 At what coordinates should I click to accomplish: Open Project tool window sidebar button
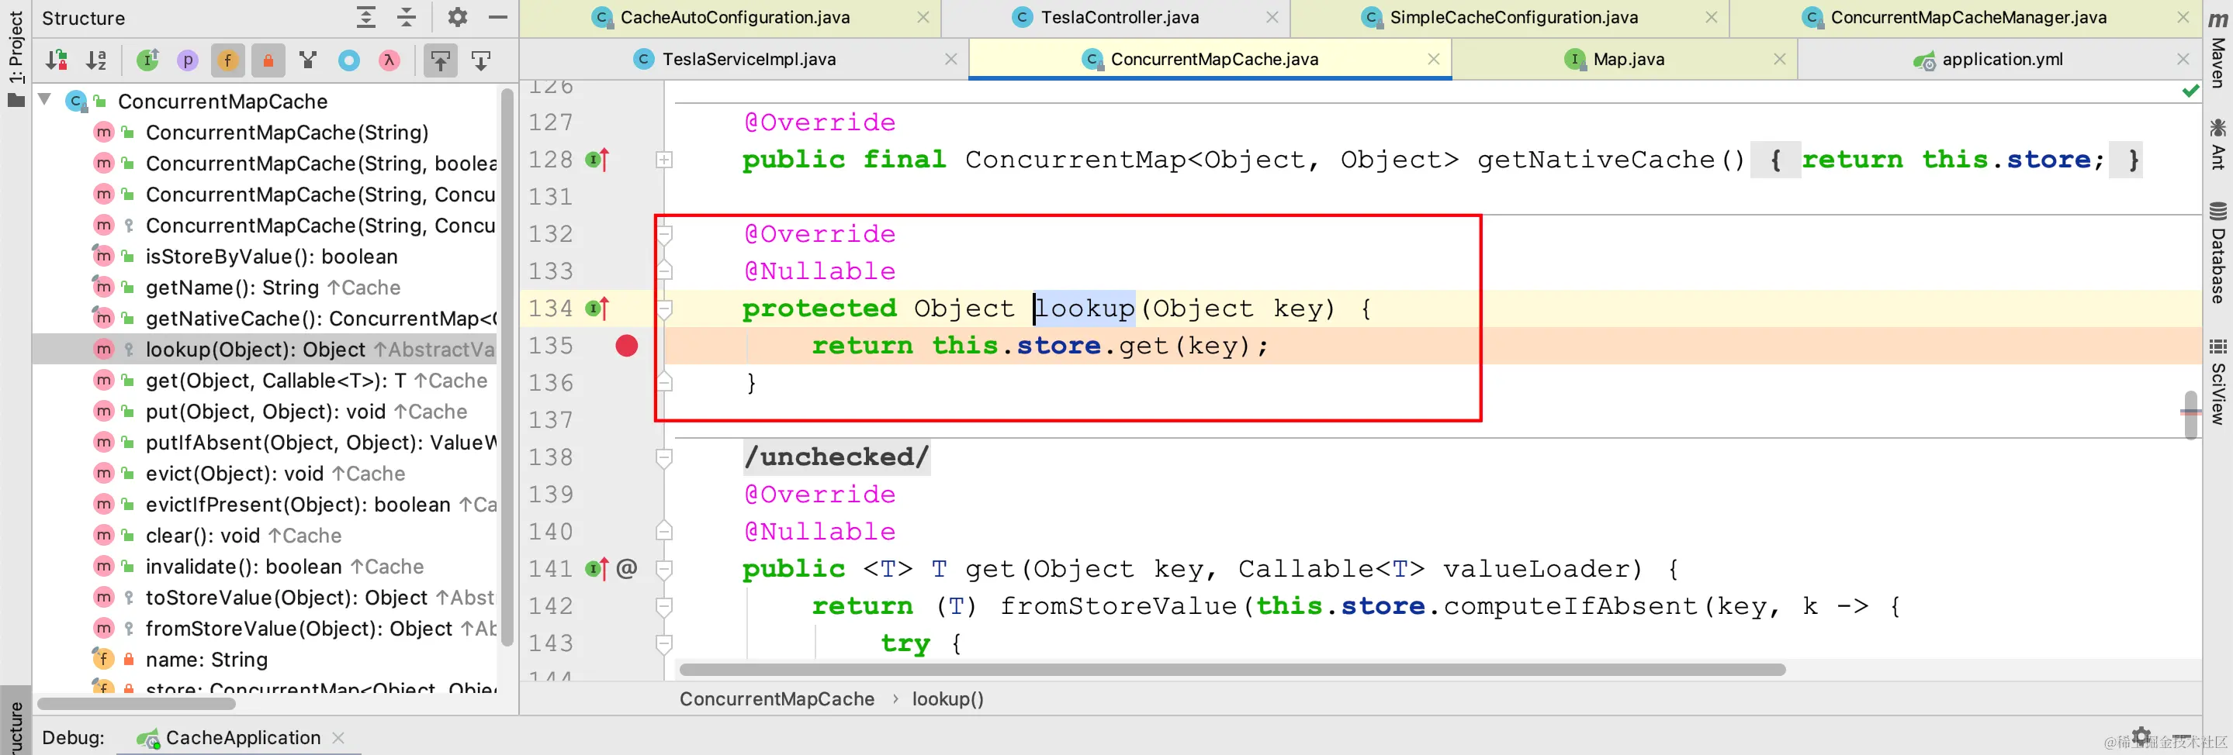click(x=16, y=59)
